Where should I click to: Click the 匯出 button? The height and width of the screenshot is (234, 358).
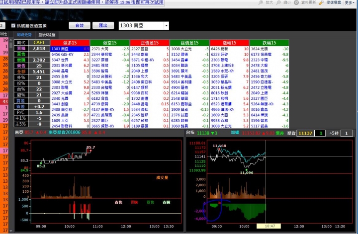(x=103, y=25)
